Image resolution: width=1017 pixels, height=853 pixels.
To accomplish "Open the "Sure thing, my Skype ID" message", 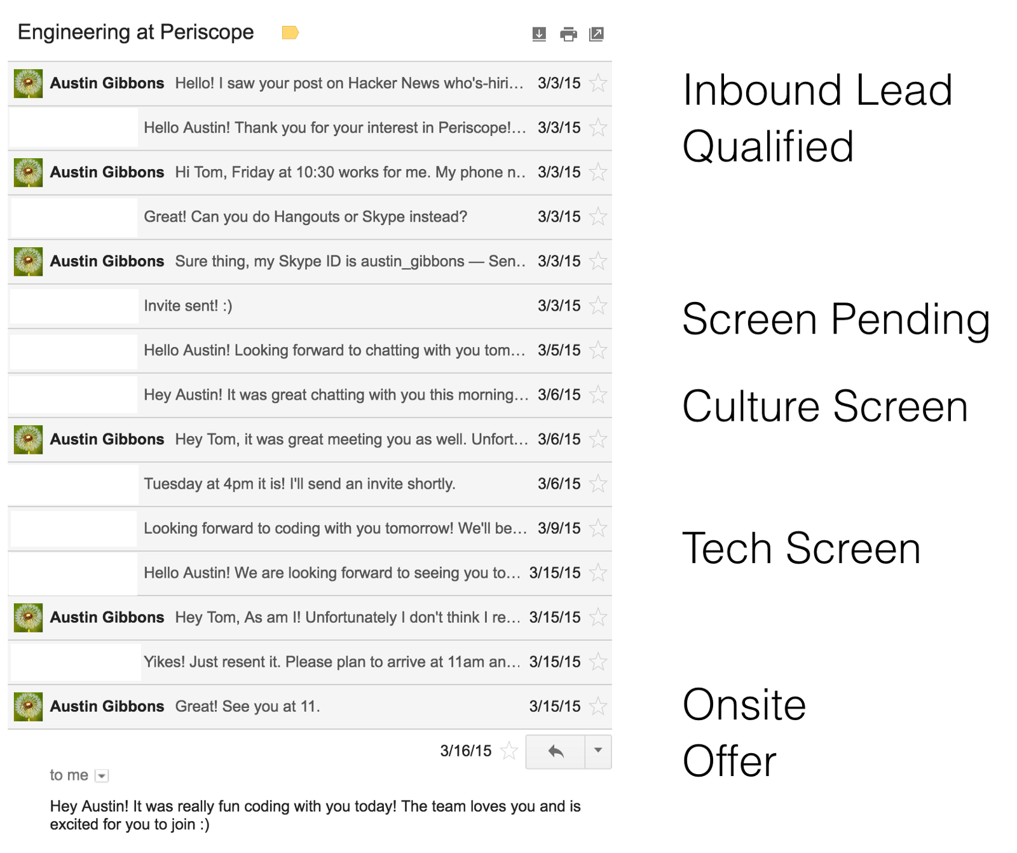I will pos(350,261).
